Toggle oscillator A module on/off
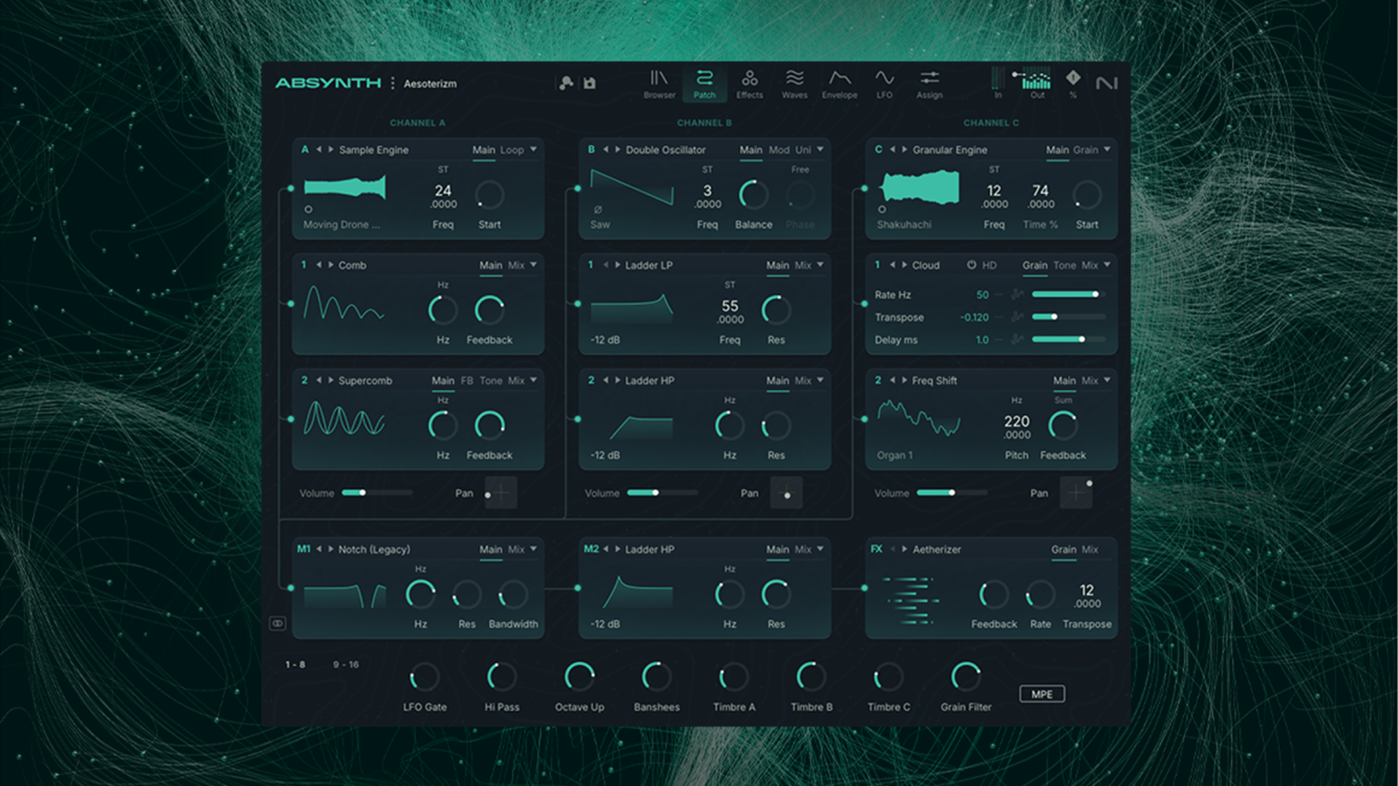 pyautogui.click(x=305, y=149)
